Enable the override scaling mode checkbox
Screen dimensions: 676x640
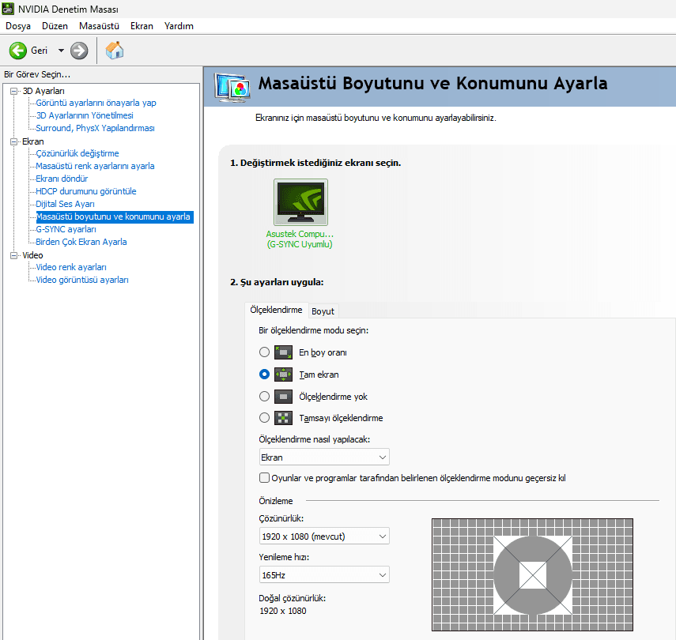pyautogui.click(x=265, y=478)
